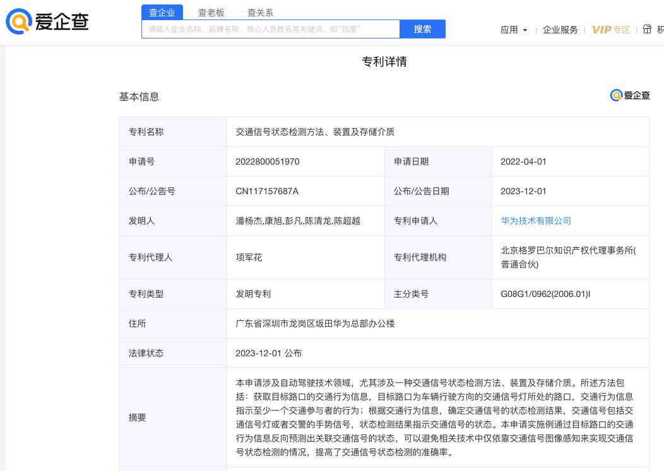Screen dimensions: 664x471
Task: Click the 专利详情 page heading
Action: click(385, 61)
